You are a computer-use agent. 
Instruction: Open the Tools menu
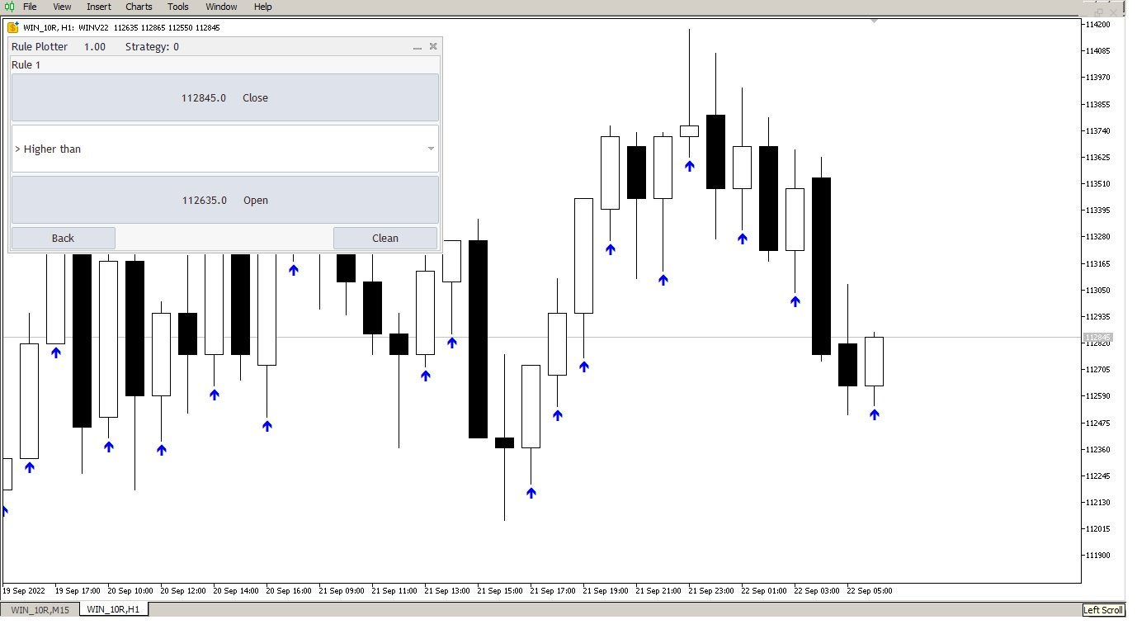click(177, 7)
